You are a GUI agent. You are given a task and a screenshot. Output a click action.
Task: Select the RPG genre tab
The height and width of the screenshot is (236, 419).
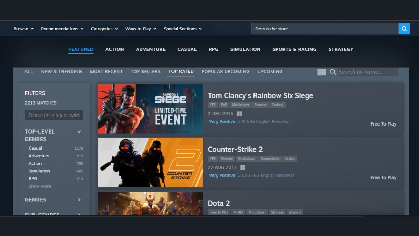(213, 49)
